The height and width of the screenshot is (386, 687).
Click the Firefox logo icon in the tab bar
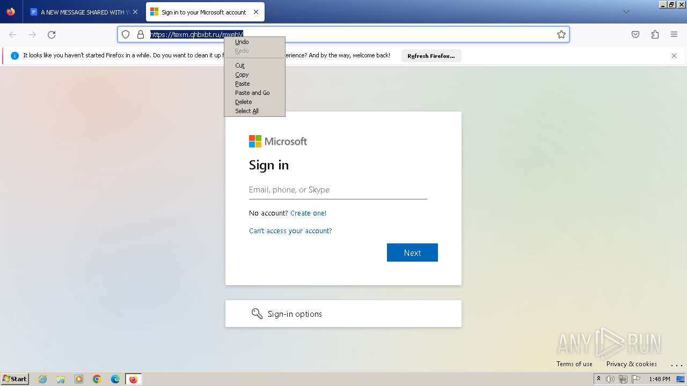(11, 12)
